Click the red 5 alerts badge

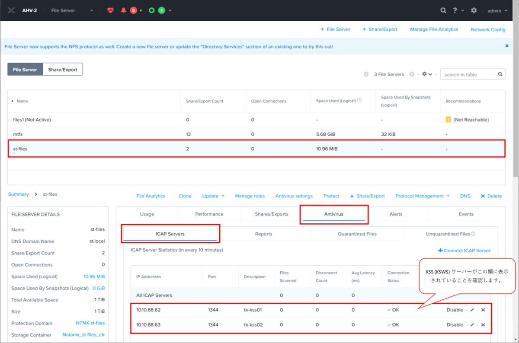point(133,10)
